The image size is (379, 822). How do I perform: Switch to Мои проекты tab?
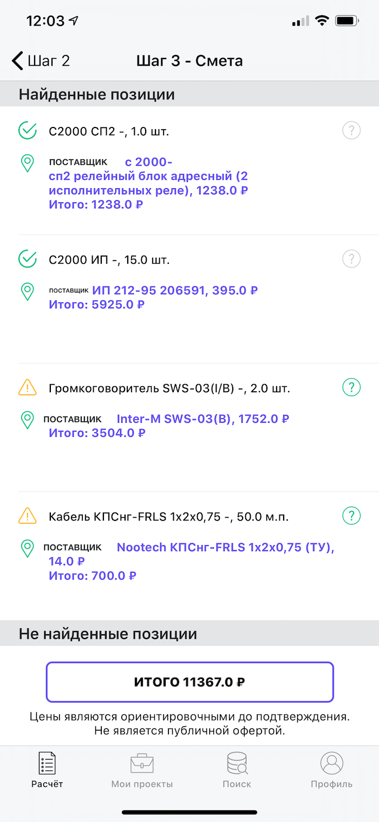tap(142, 770)
